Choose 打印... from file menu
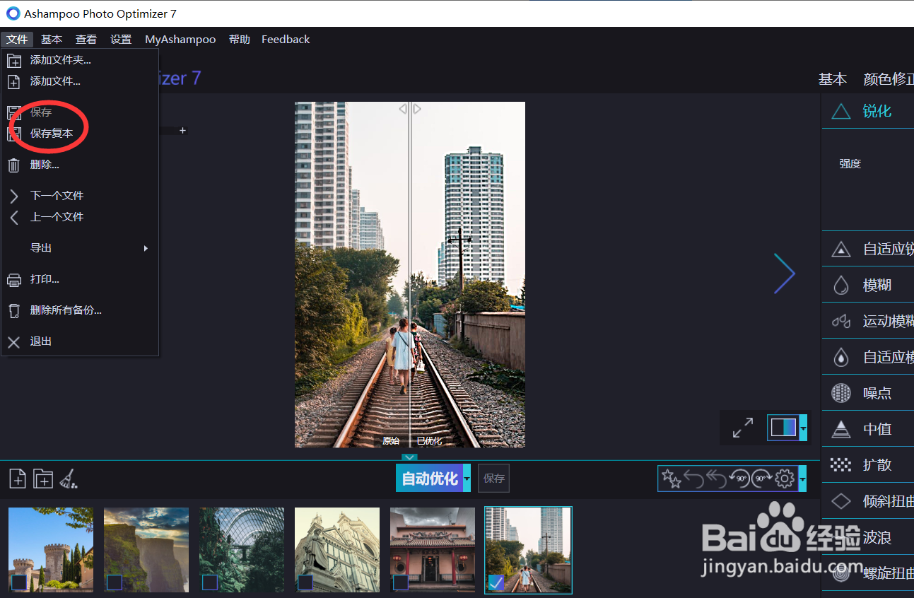The image size is (914, 598). pyautogui.click(x=80, y=279)
